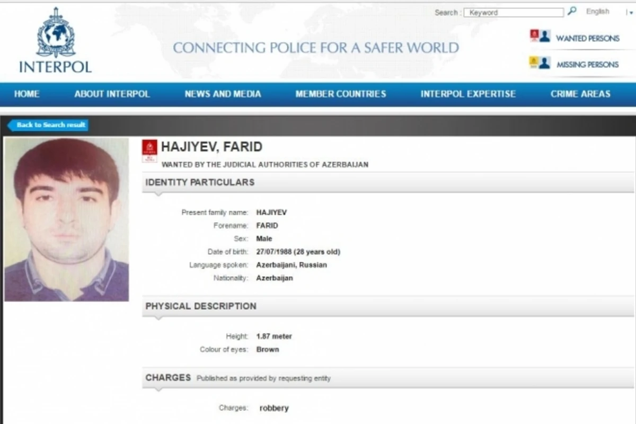Open the About Interpol menu

[x=112, y=94]
